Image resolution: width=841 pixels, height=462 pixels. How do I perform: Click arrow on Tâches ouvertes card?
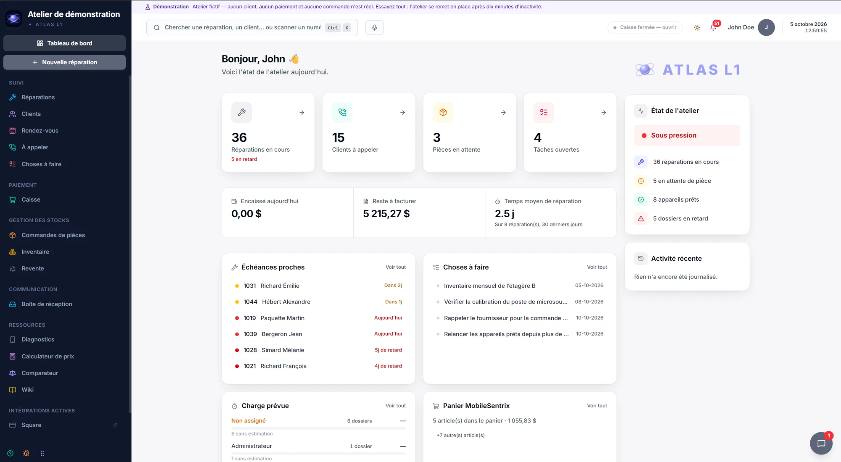604,113
